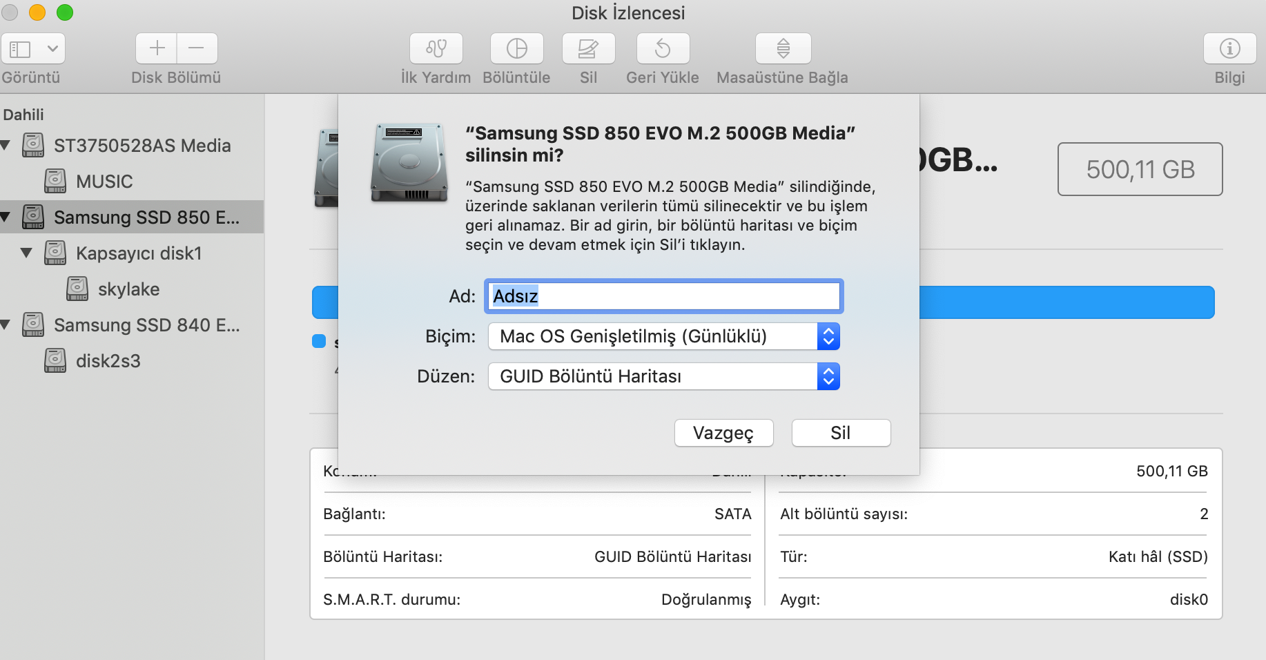
Task: Open the Görüntü view dropdown
Action: click(x=33, y=49)
